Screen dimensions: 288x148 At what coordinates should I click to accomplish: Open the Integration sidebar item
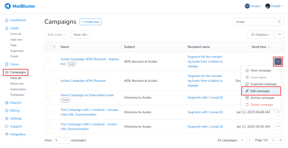(x=18, y=134)
